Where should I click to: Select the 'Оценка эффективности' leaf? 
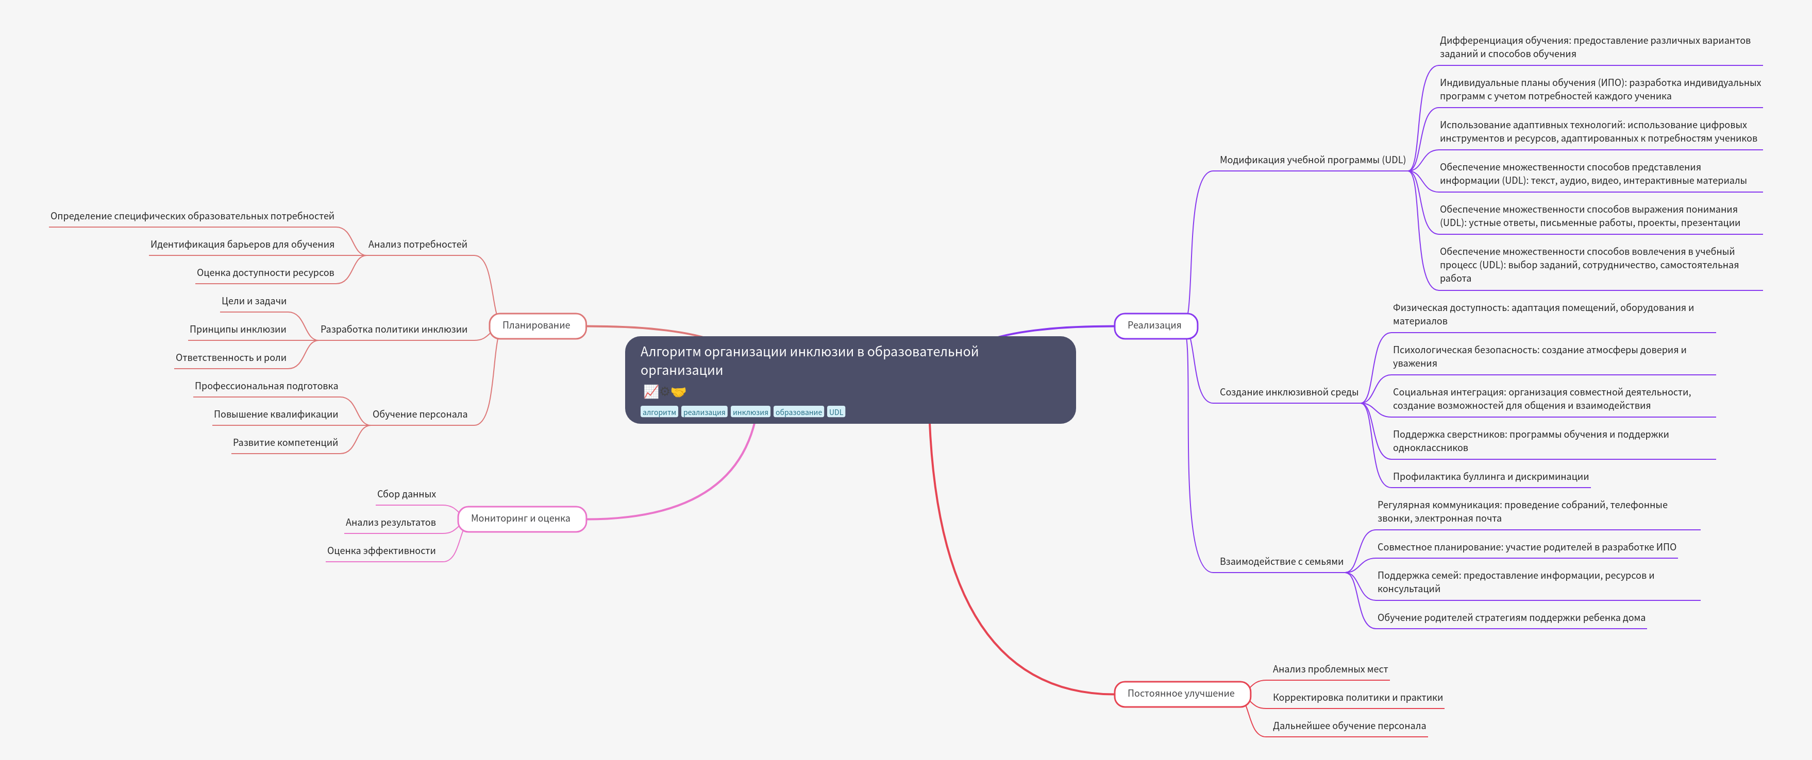tap(381, 551)
